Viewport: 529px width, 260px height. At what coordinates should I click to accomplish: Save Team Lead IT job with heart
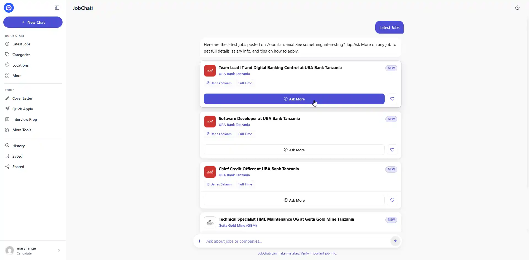[392, 99]
